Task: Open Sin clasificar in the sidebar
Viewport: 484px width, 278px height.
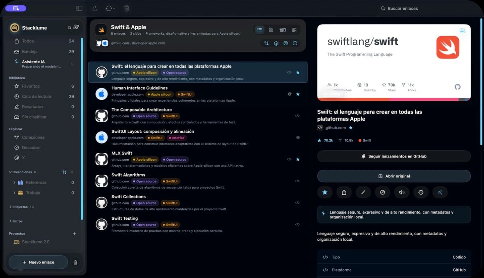Action: pos(44,117)
